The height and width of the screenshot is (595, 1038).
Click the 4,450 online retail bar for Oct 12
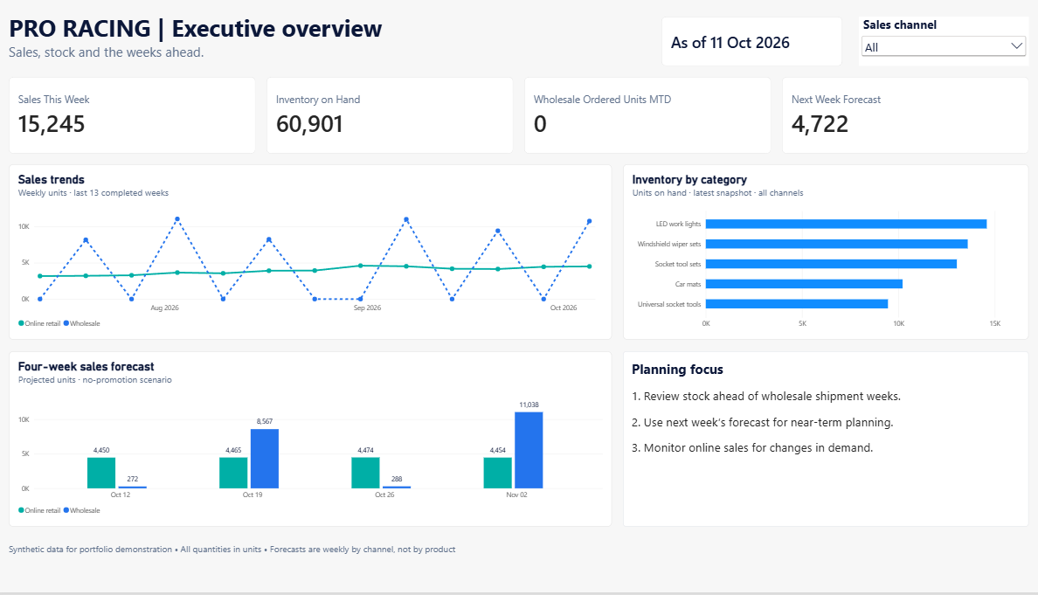pos(101,474)
